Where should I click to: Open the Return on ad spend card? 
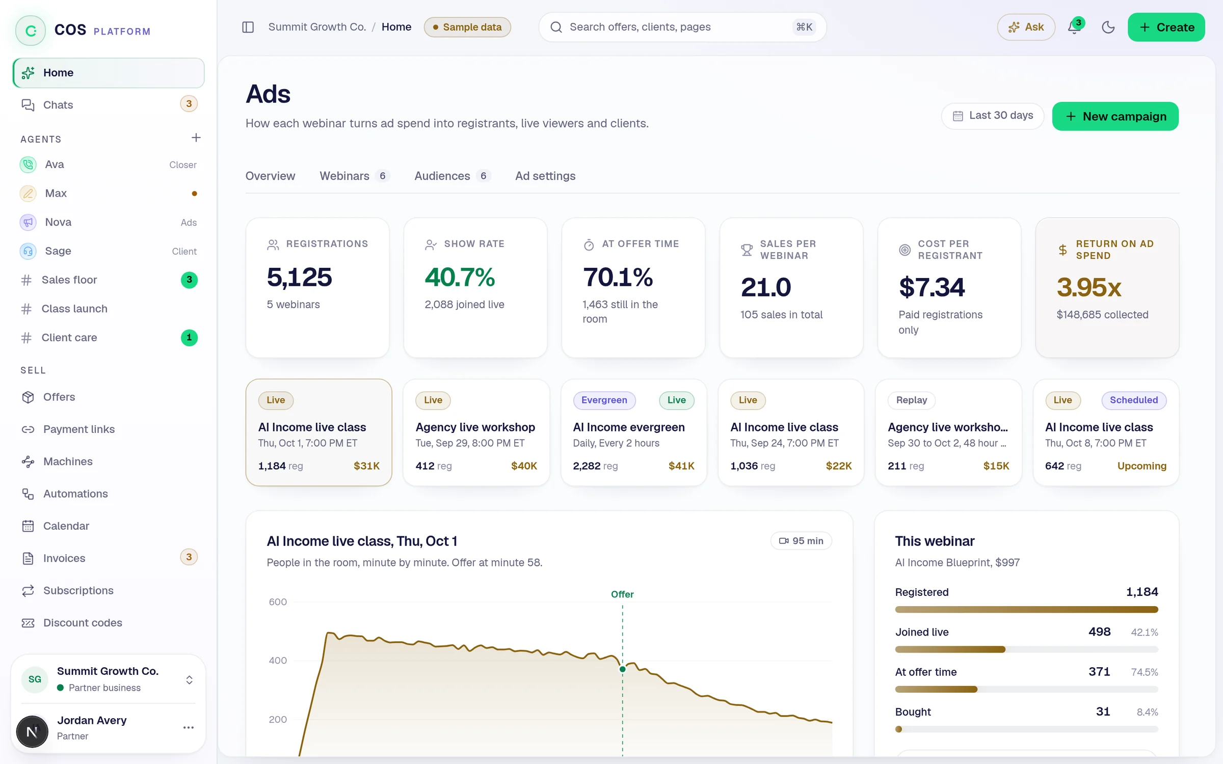pos(1107,288)
